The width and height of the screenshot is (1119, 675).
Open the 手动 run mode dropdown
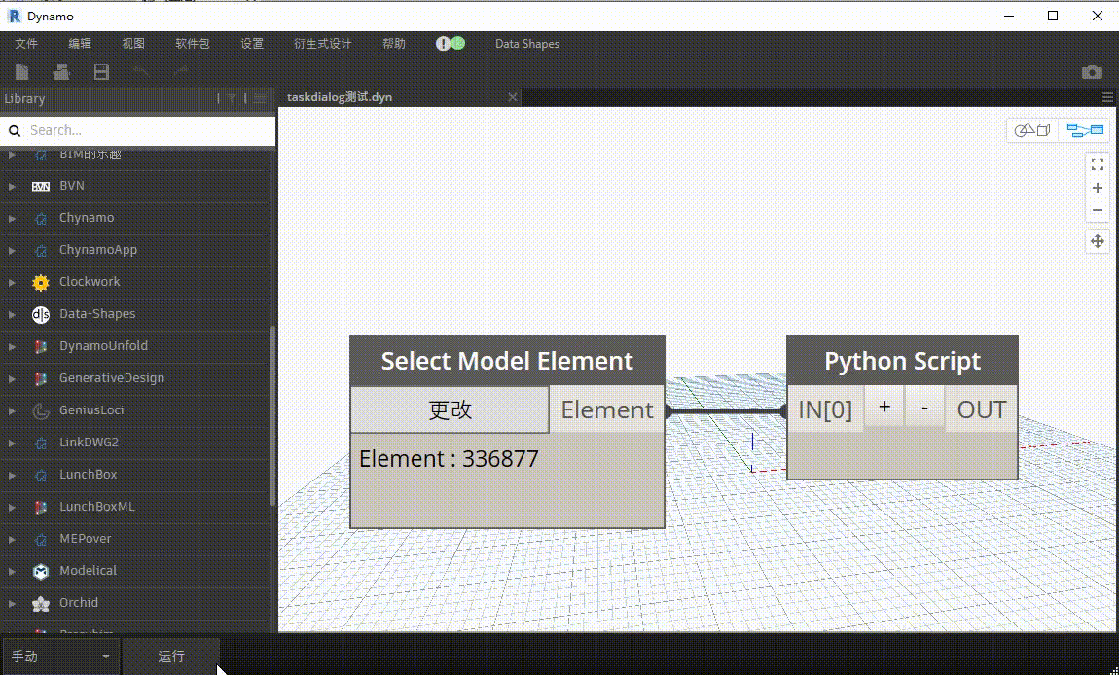click(60, 657)
